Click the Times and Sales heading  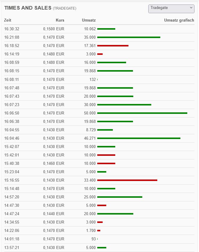tap(28, 8)
